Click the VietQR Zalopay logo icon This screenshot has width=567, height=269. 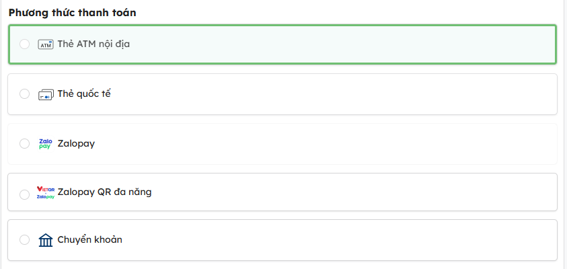pyautogui.click(x=45, y=192)
